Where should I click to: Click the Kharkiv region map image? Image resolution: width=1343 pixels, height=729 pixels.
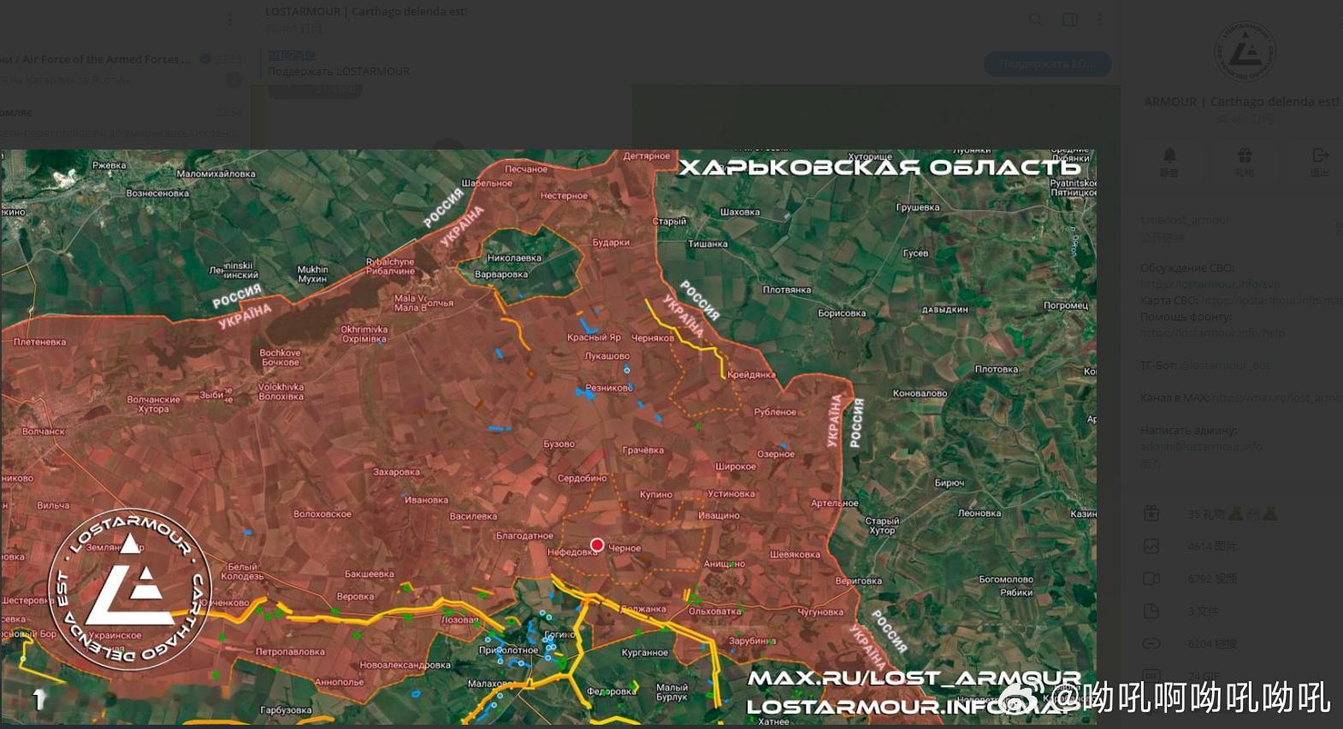[548, 437]
